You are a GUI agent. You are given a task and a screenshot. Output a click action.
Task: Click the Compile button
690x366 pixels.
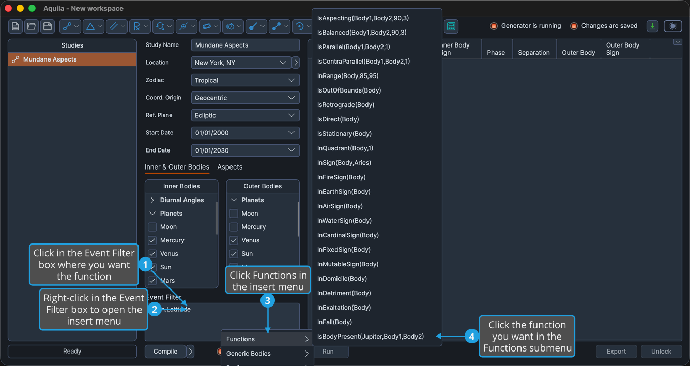[x=165, y=352]
